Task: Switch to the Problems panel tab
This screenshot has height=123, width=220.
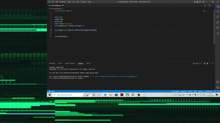Action: pos(52,64)
